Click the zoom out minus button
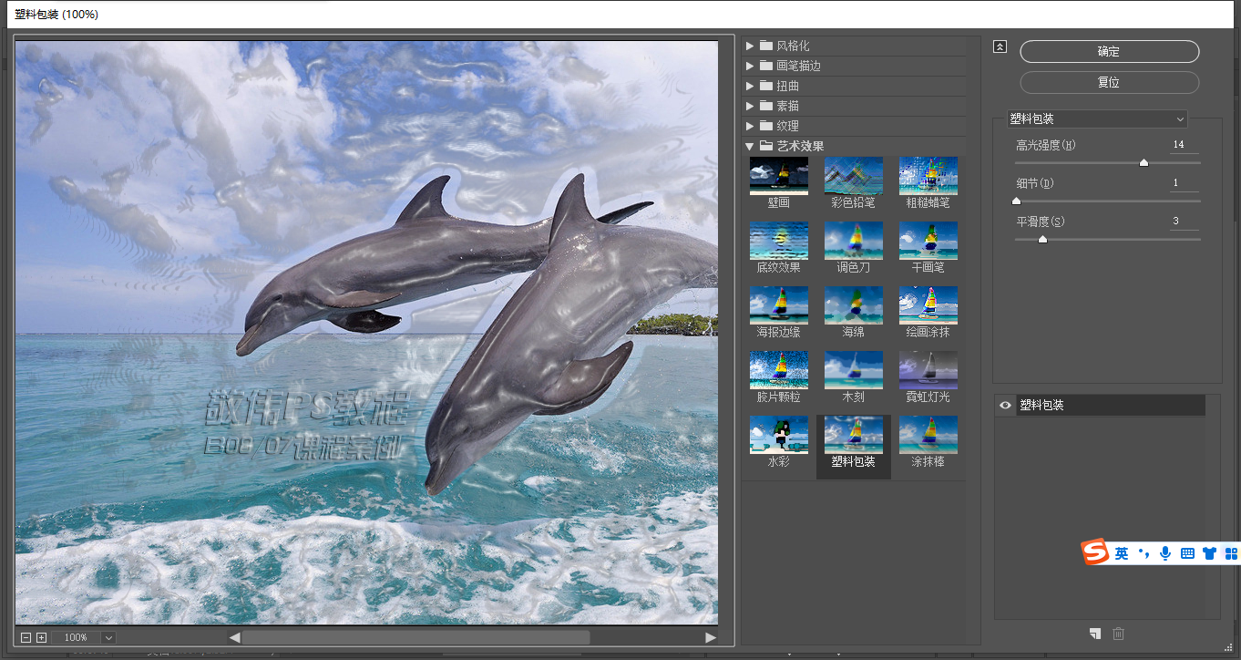Screen dimensions: 1241x660 (x=26, y=637)
